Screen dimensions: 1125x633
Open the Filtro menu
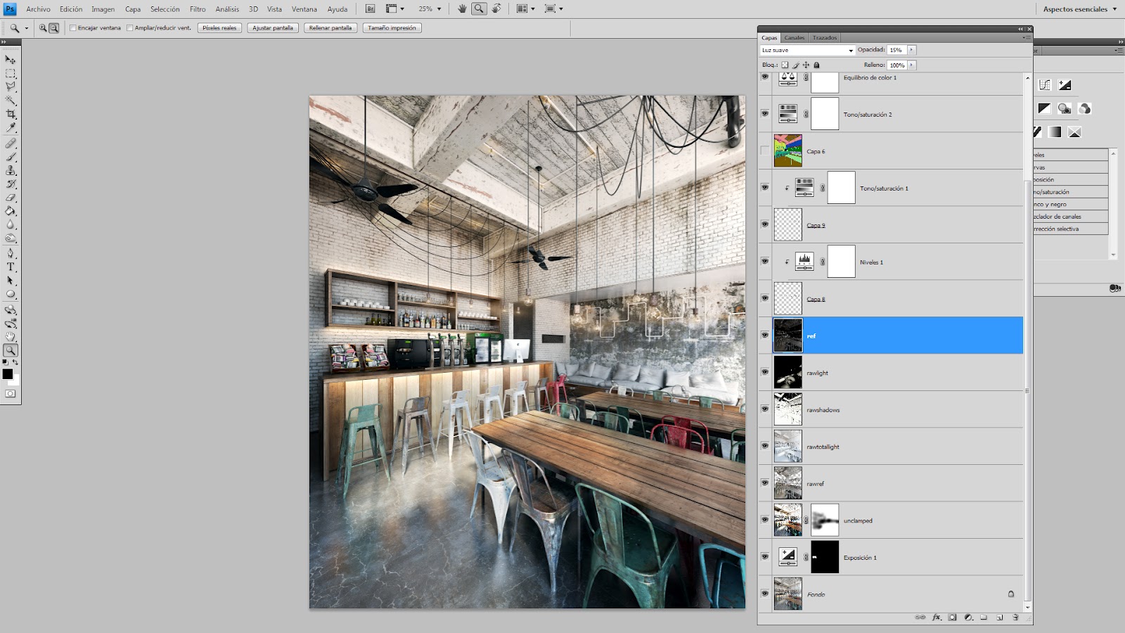coord(198,9)
